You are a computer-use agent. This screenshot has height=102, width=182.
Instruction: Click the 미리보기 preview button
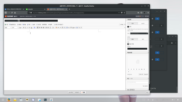(x=77, y=92)
